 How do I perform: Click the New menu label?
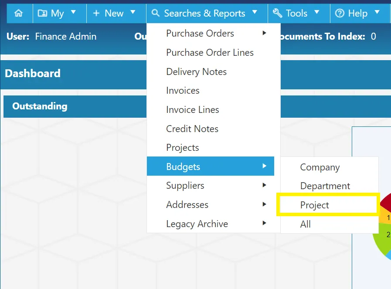(114, 13)
